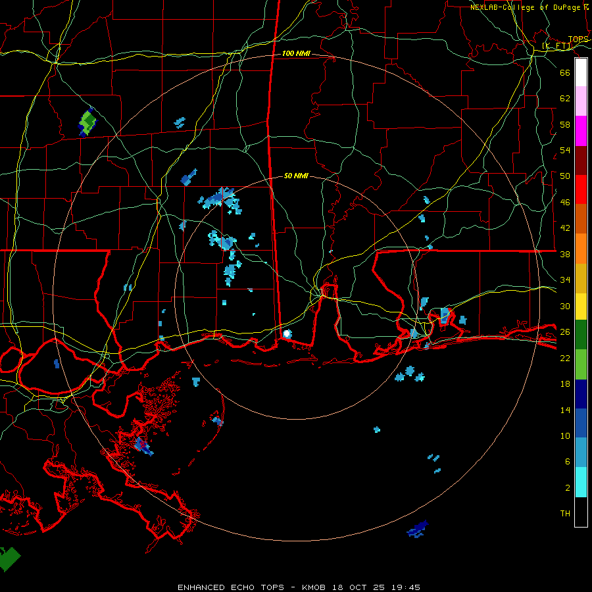Click the '46' legend value
The image size is (592, 592).
coord(565,203)
